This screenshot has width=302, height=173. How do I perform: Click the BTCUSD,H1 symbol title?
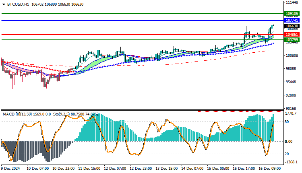(18, 4)
